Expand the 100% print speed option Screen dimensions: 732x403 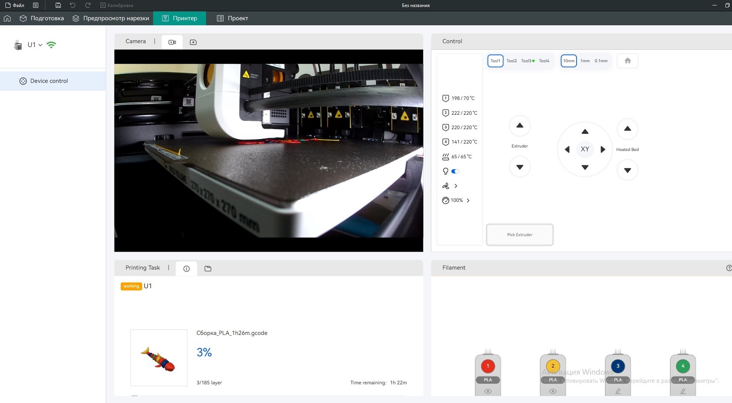pyautogui.click(x=468, y=200)
